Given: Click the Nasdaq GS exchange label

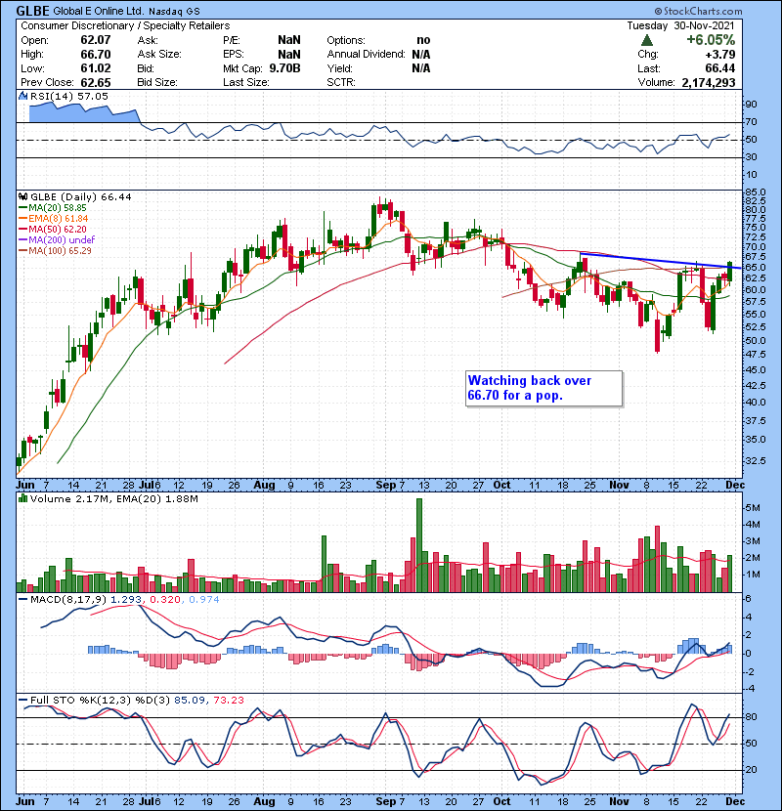Looking at the screenshot, I should point(174,12).
